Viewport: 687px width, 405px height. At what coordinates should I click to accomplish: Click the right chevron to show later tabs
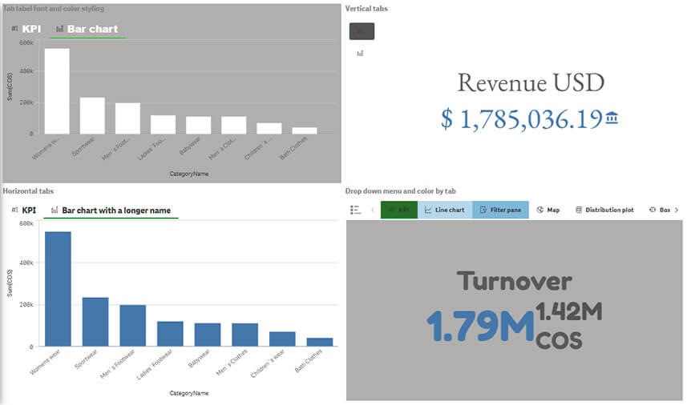point(677,210)
